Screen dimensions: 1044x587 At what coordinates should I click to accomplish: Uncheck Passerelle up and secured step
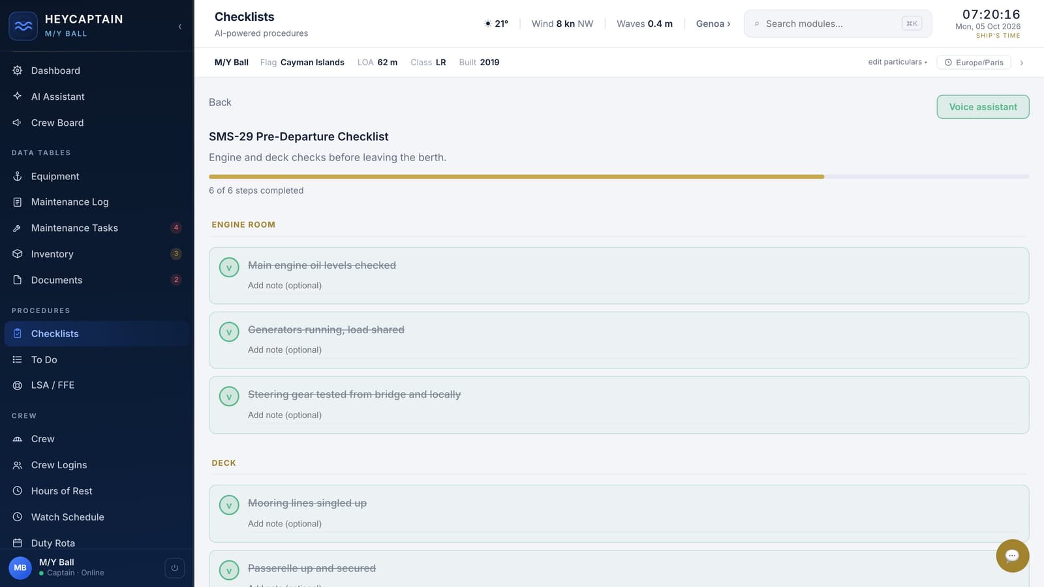(x=229, y=570)
